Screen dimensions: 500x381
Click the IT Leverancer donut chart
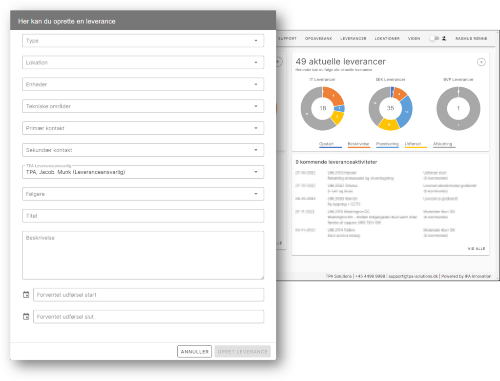click(323, 108)
